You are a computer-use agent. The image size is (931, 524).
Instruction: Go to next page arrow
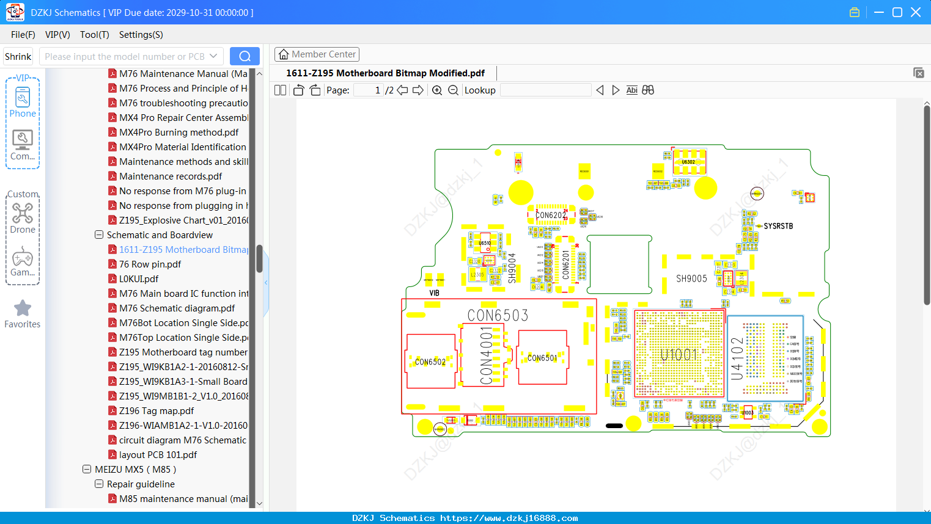point(418,90)
